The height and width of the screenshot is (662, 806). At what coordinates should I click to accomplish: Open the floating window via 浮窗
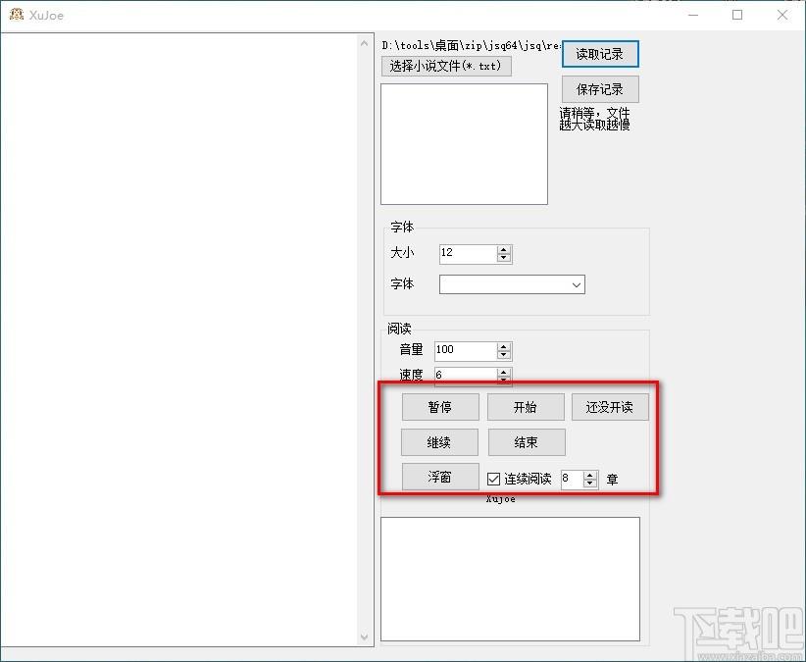[440, 477]
